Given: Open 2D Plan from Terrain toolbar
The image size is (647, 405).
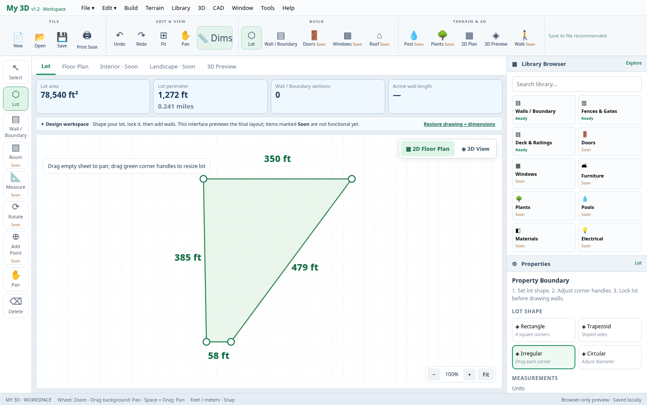Looking at the screenshot, I should pyautogui.click(x=469, y=38).
